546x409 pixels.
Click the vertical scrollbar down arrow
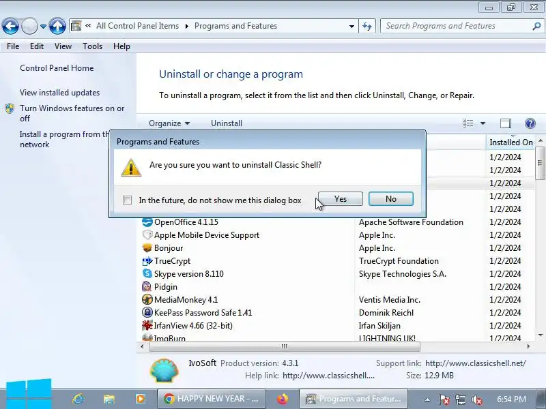540,335
